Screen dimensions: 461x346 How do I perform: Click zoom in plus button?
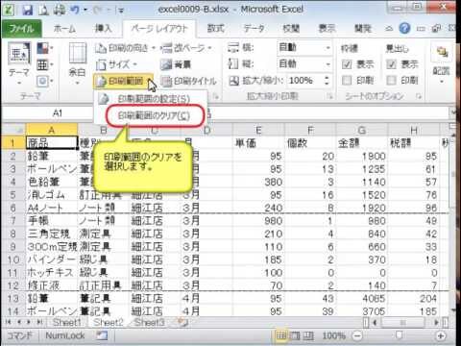pyautogui.click(x=441, y=335)
